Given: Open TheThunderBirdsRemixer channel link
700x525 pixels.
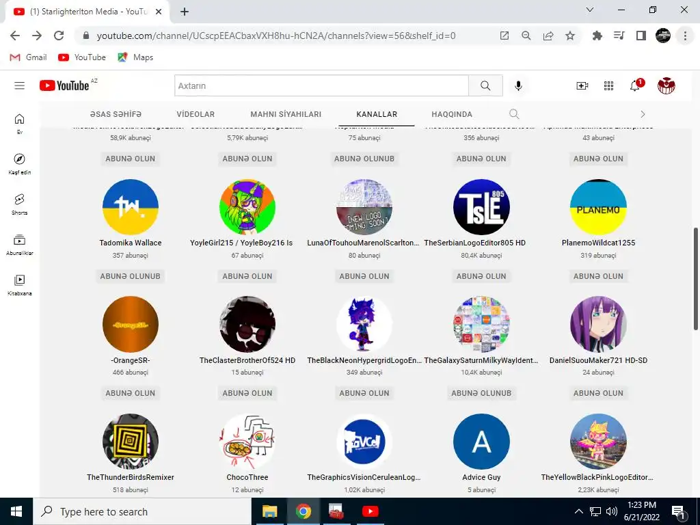Looking at the screenshot, I should [131, 477].
